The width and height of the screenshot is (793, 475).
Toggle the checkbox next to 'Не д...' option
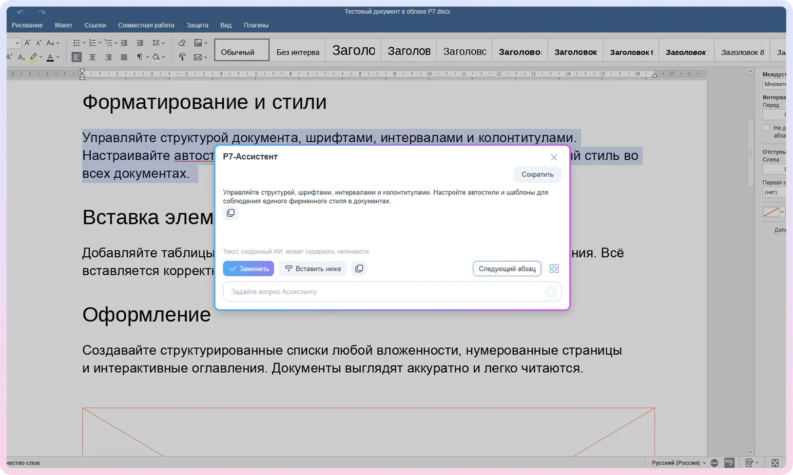click(766, 128)
